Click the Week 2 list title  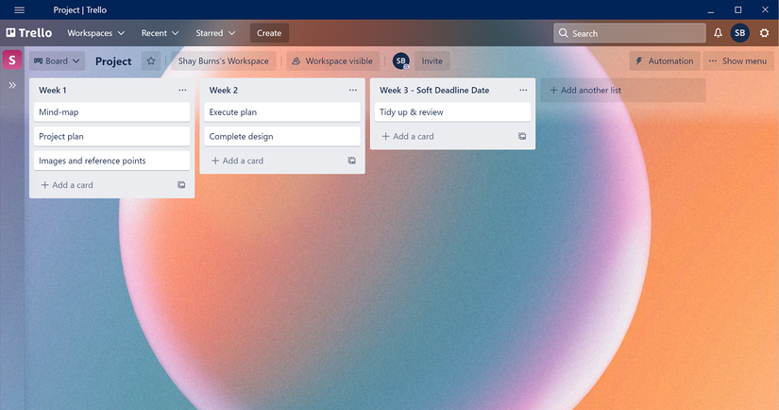pos(224,90)
